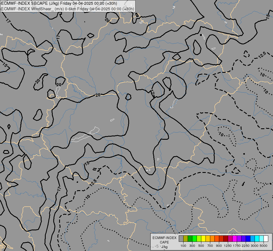Pick the pale cyan swatch next to white
The width and height of the screenshot is (273, 251).
tap(261, 239)
